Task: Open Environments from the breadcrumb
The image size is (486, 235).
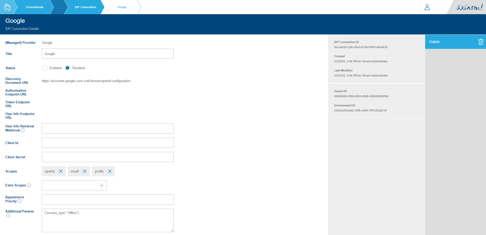Action: tap(34, 7)
